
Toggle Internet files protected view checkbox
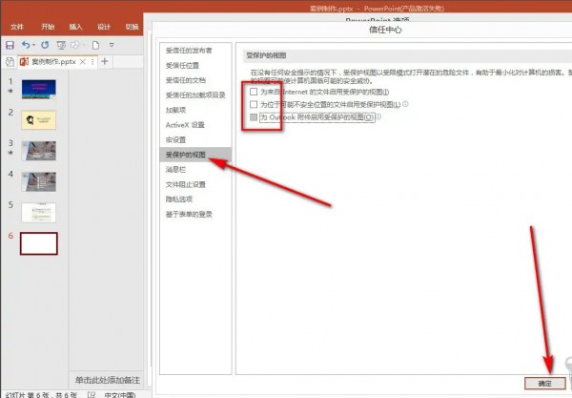point(254,92)
